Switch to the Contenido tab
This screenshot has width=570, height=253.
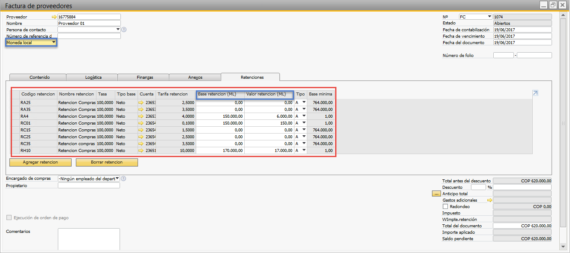(x=39, y=77)
